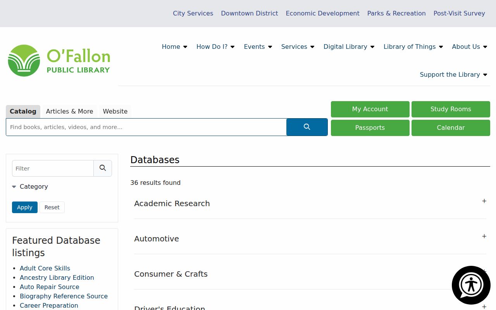
Task: Click the filter search magnifier icon
Action: (103, 168)
